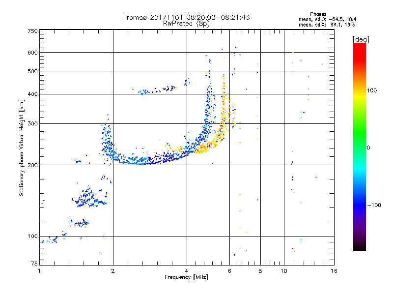Viewport: 393px width, 295px height.
Task: Click the x-axis label '16'
Action: (x=334, y=271)
